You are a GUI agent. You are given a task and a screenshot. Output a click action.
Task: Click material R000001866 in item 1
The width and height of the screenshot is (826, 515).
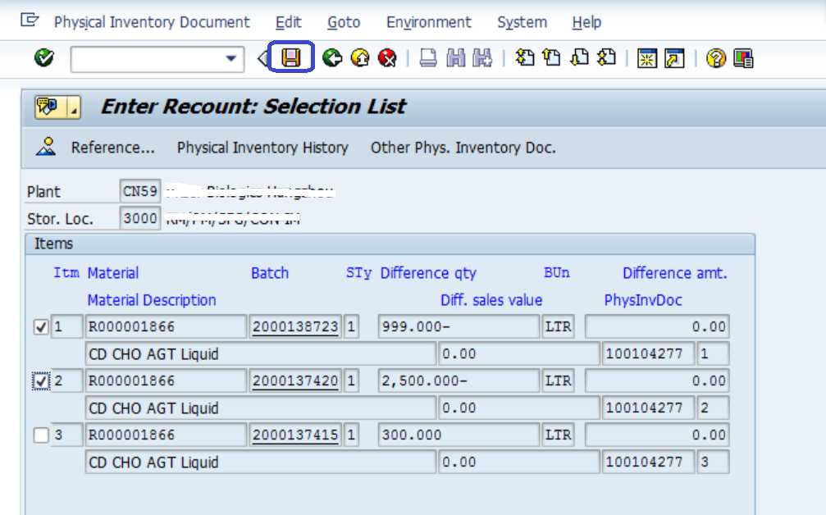coord(166,327)
